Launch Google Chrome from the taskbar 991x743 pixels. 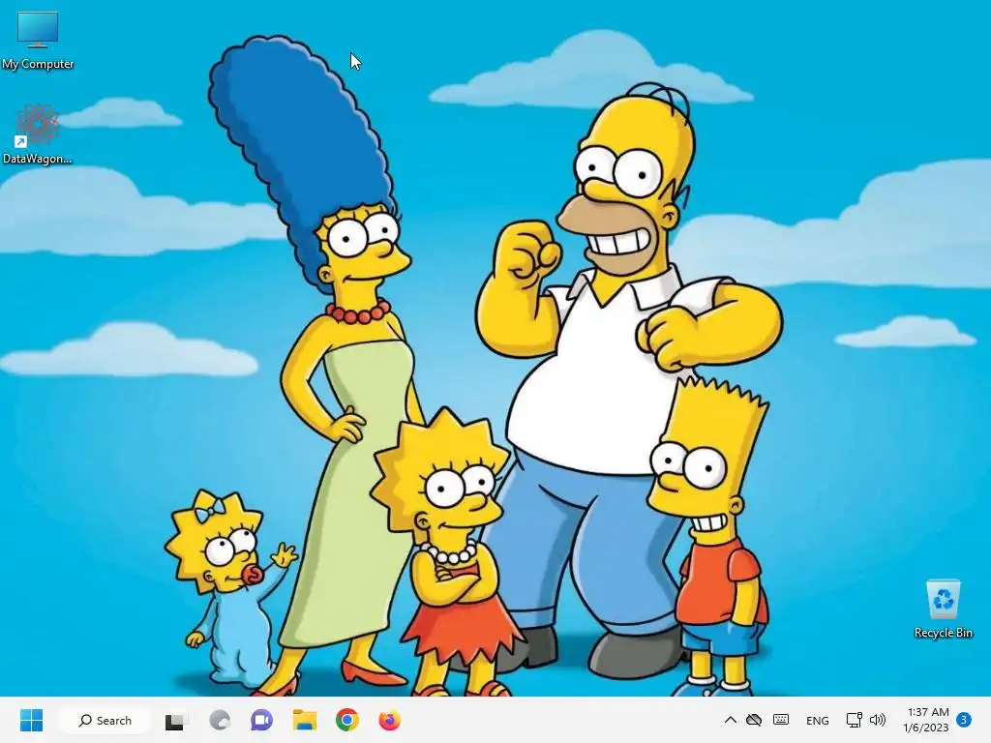coord(347,720)
